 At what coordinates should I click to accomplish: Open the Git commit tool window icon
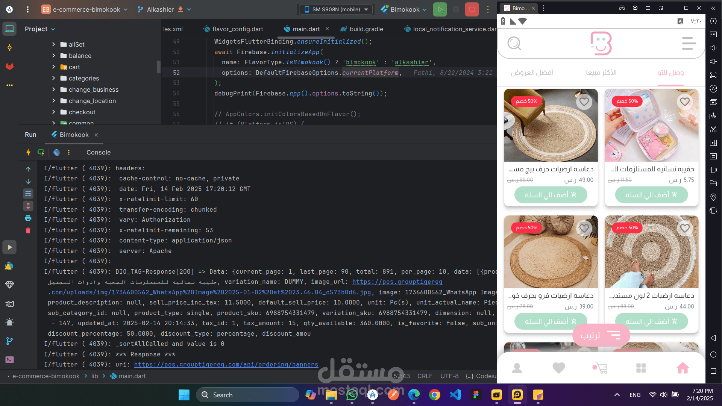[x=9, y=48]
